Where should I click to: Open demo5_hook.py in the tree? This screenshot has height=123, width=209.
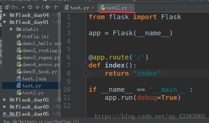coord(40,72)
